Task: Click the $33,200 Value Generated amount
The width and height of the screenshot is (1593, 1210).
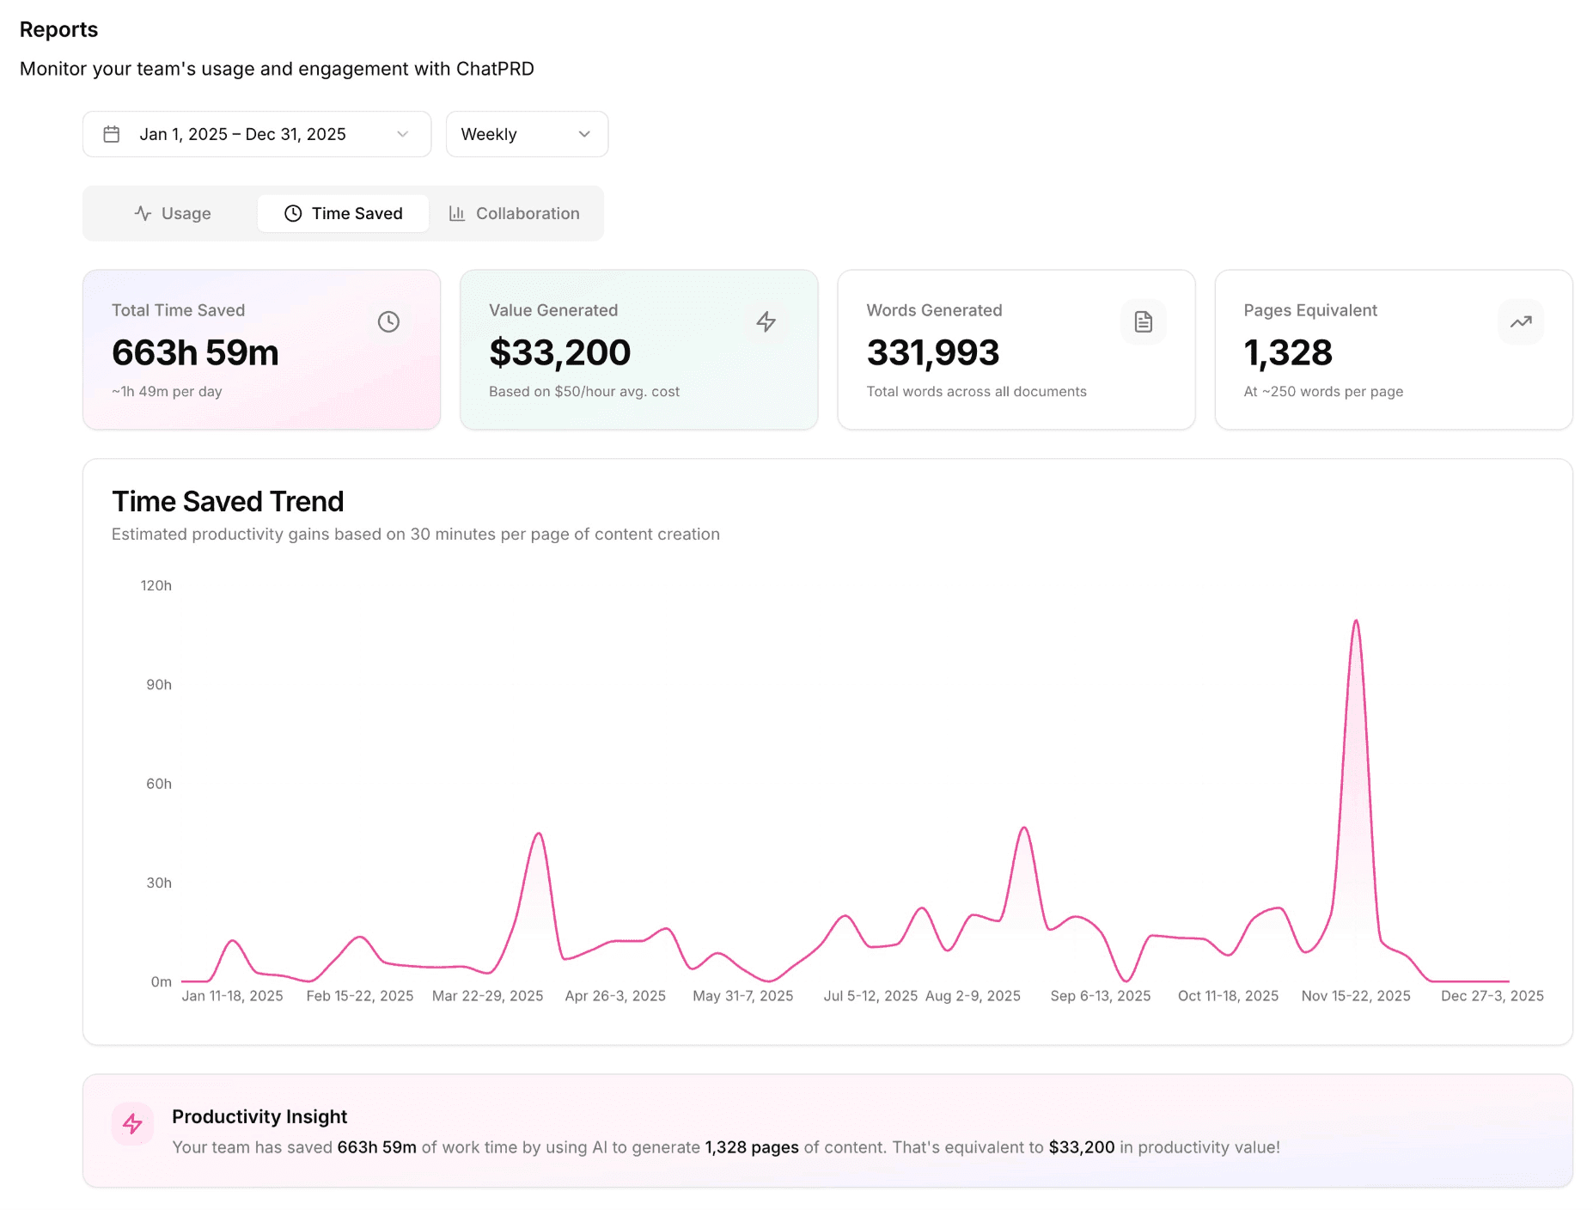Action: point(559,352)
